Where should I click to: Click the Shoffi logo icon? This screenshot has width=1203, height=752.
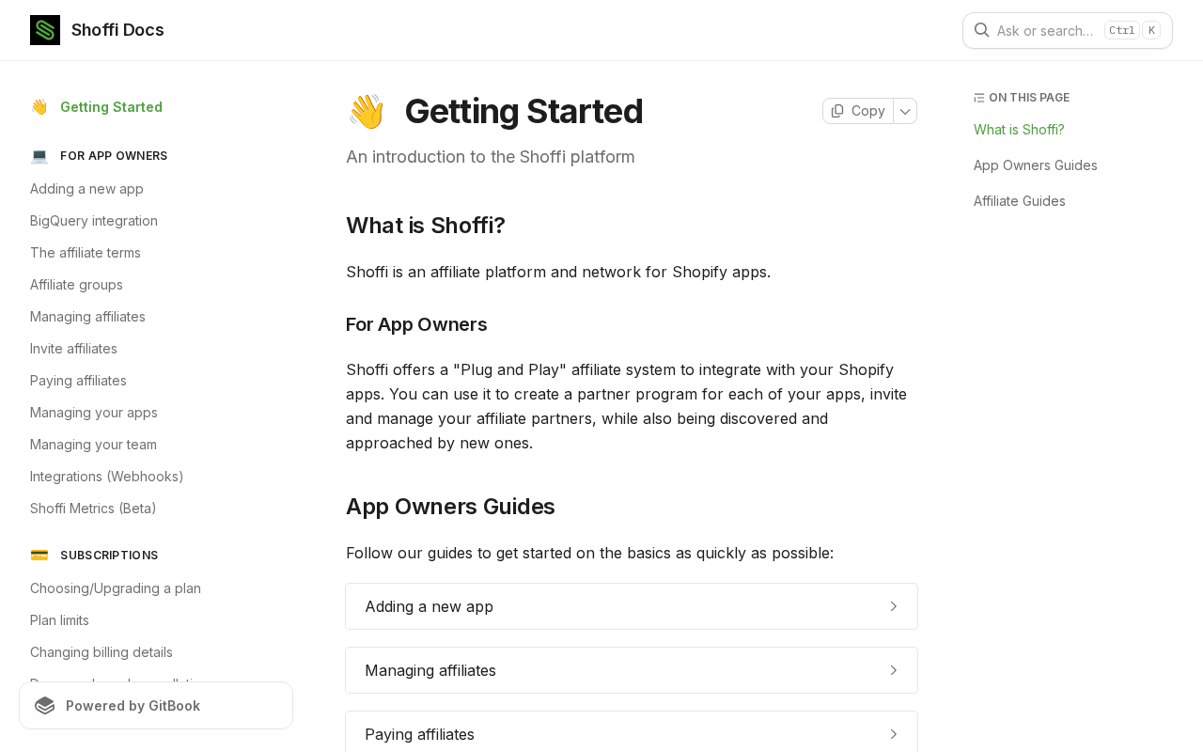pos(45,30)
